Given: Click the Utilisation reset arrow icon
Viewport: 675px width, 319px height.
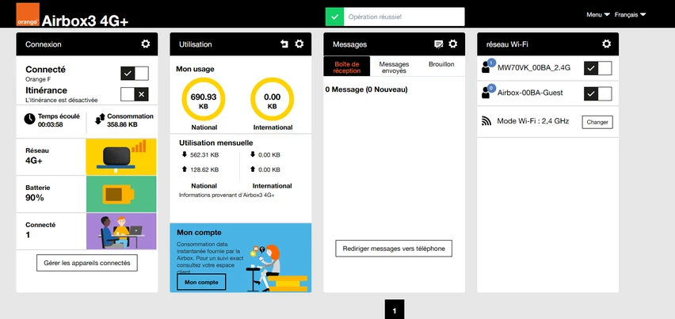Looking at the screenshot, I should click(284, 44).
